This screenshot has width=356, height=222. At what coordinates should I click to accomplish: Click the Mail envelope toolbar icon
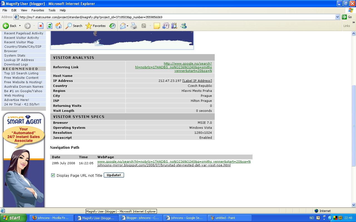coord(123,26)
